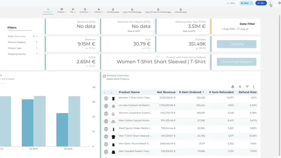Click the AOV 30.79 € card
The image size is (281, 158).
(x=127, y=44)
